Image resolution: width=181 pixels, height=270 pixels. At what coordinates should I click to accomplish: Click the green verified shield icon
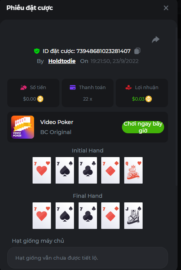click(x=37, y=51)
